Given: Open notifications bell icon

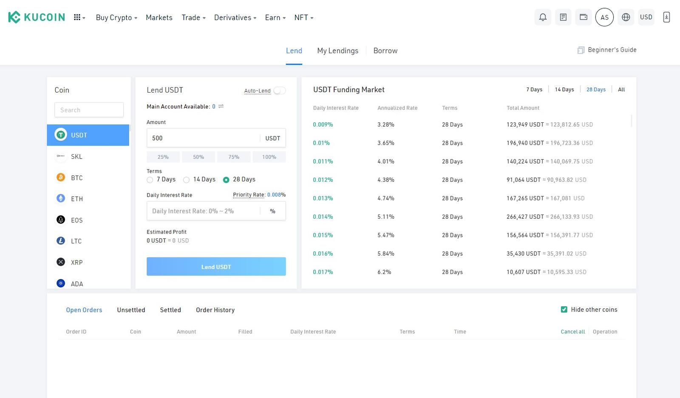Looking at the screenshot, I should [x=543, y=17].
